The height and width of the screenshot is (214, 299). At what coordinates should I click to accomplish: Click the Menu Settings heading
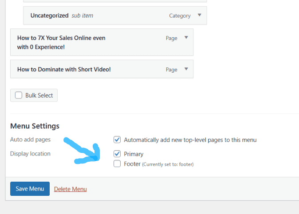35,126
